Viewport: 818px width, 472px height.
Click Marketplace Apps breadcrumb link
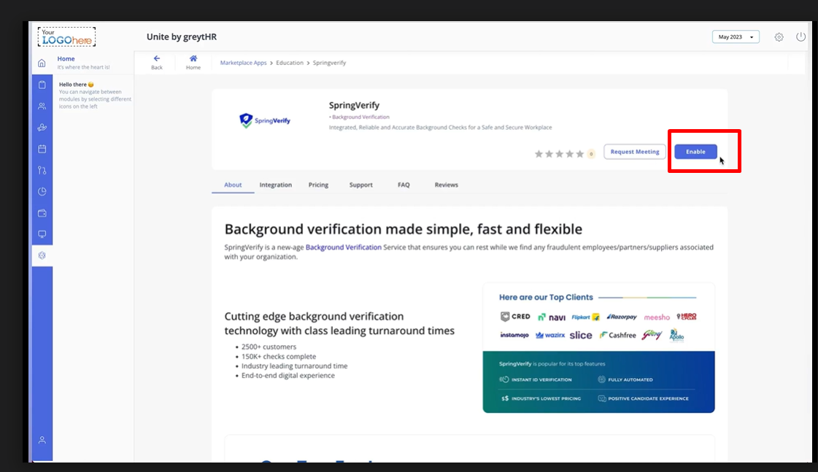coord(243,63)
